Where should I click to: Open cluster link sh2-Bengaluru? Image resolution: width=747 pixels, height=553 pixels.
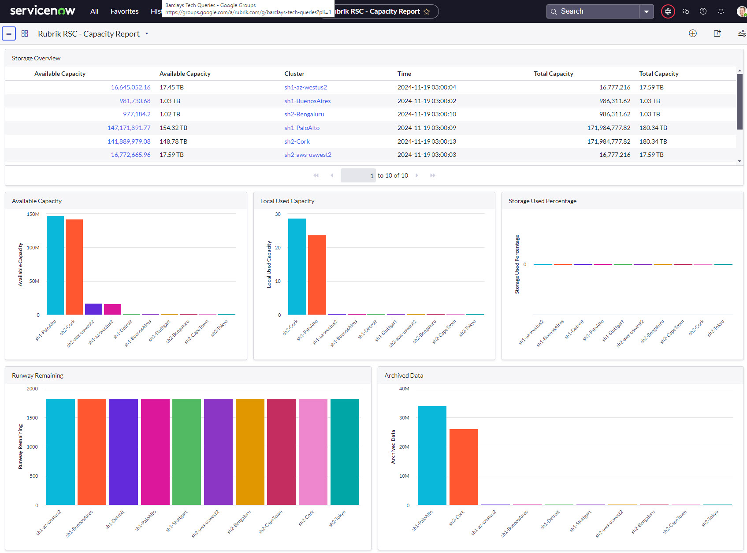click(304, 114)
